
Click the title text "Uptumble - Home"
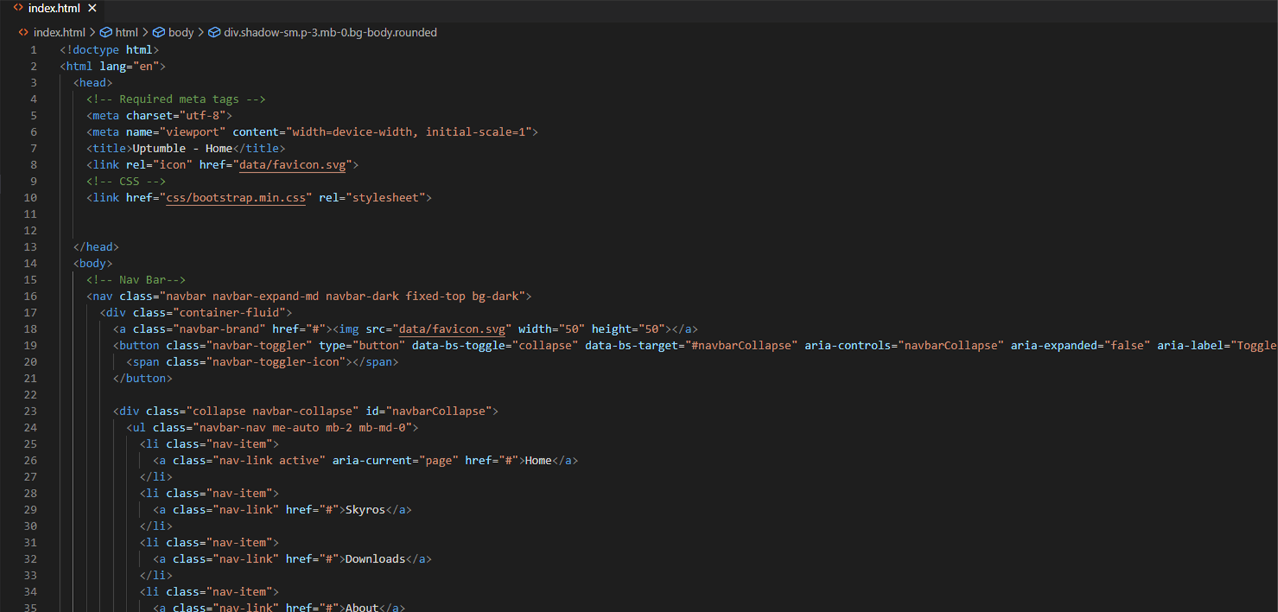click(182, 148)
